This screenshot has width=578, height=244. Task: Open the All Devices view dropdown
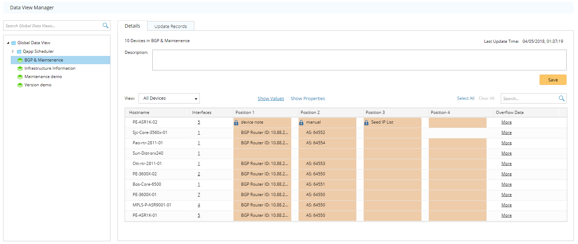(x=169, y=98)
